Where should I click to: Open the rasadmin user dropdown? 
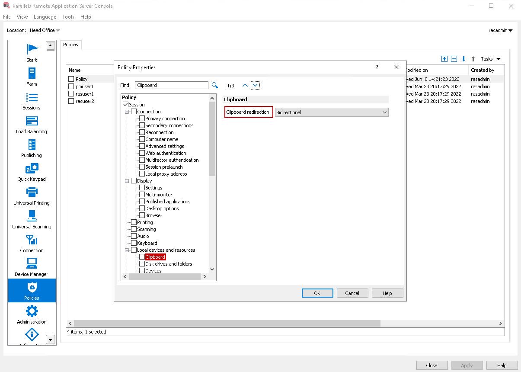point(501,30)
